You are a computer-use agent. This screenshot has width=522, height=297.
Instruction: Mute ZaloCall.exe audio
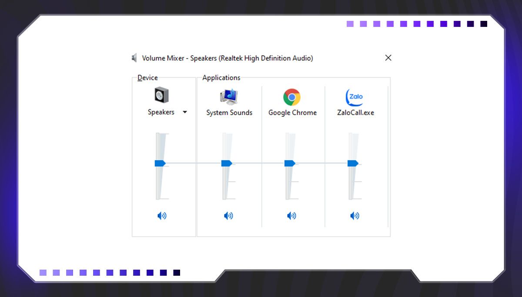[x=355, y=215]
